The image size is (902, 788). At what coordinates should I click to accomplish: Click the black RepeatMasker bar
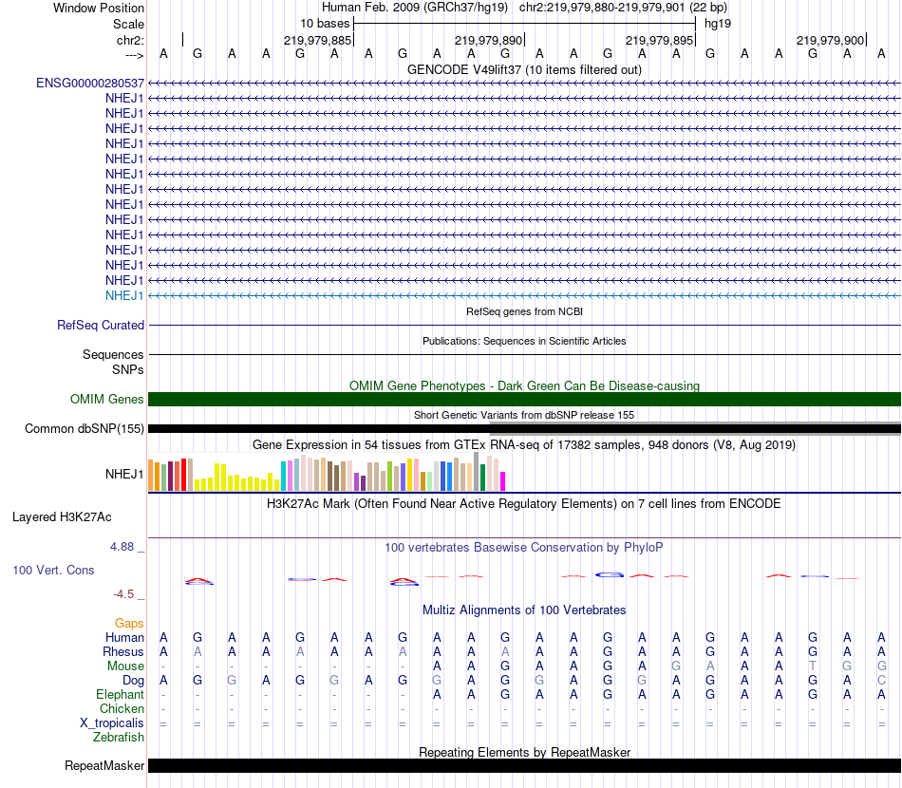point(524,765)
